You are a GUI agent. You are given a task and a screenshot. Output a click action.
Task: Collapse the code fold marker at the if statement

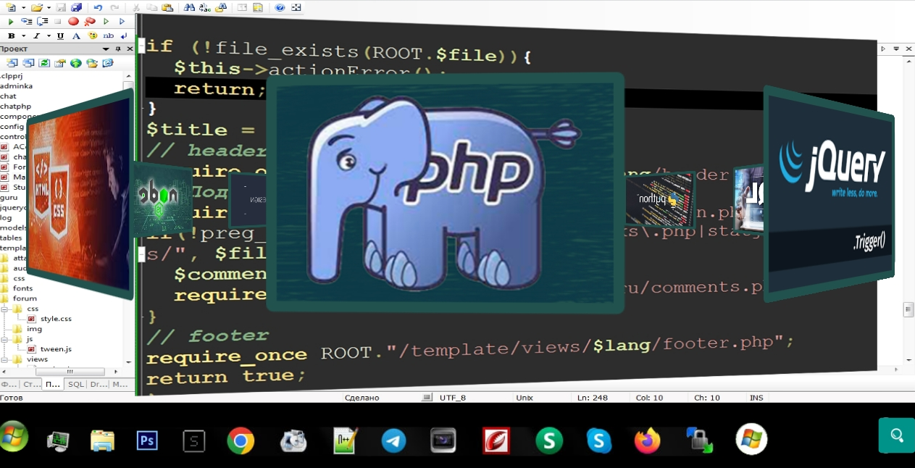click(x=141, y=45)
